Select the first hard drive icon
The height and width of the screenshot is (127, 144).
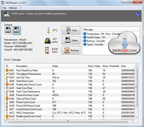point(8,30)
